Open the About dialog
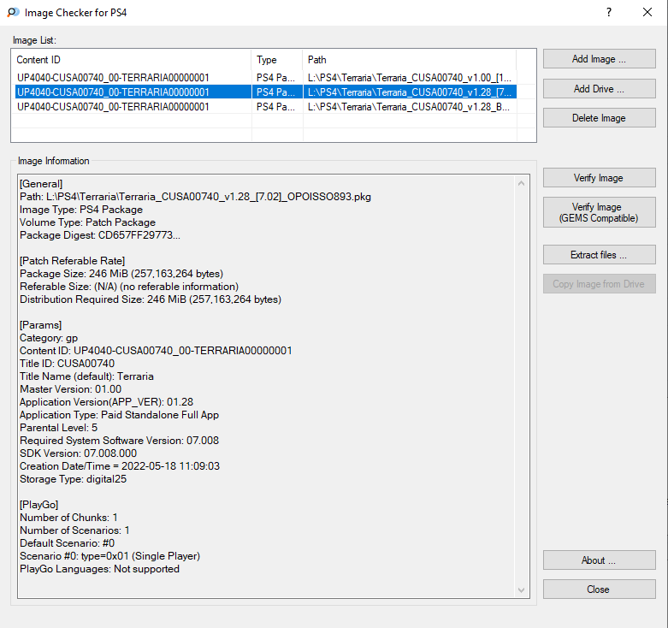This screenshot has height=628, width=668. point(599,560)
